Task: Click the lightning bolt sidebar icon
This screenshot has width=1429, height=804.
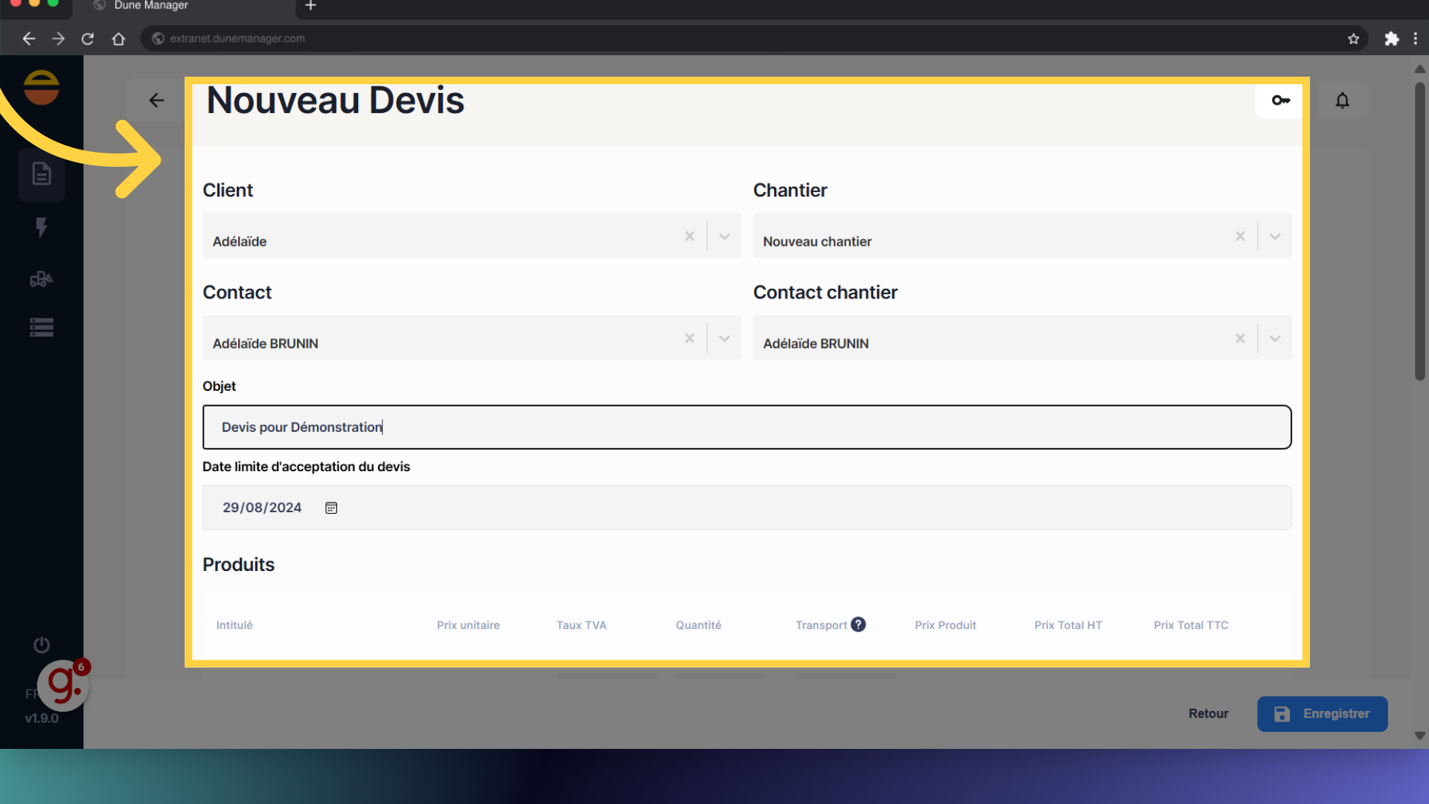Action: coord(42,227)
